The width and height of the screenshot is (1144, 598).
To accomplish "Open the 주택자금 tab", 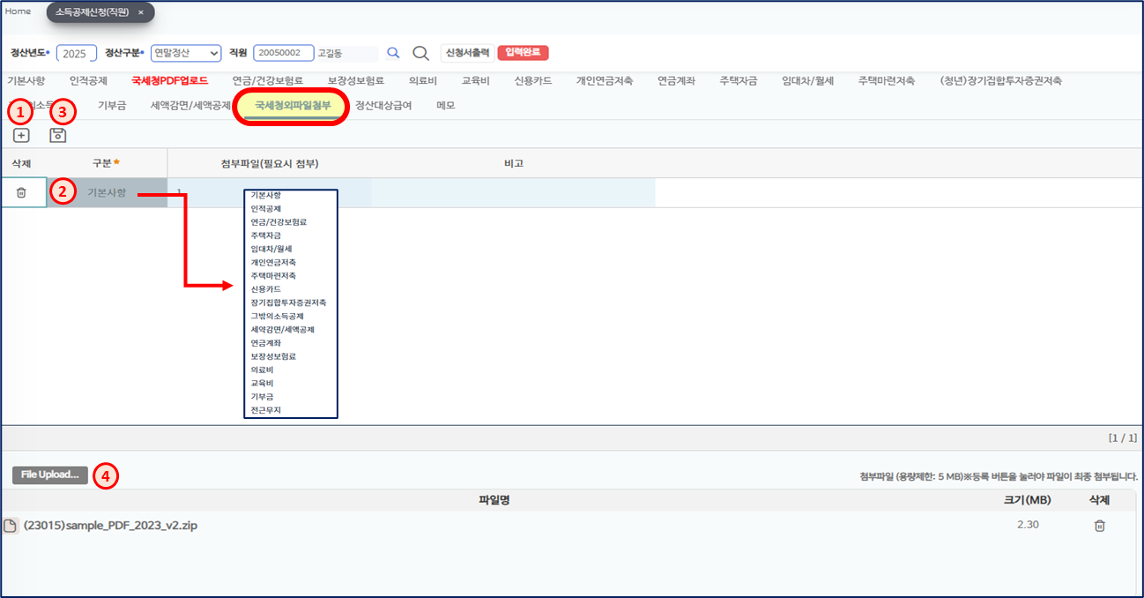I will click(x=739, y=80).
